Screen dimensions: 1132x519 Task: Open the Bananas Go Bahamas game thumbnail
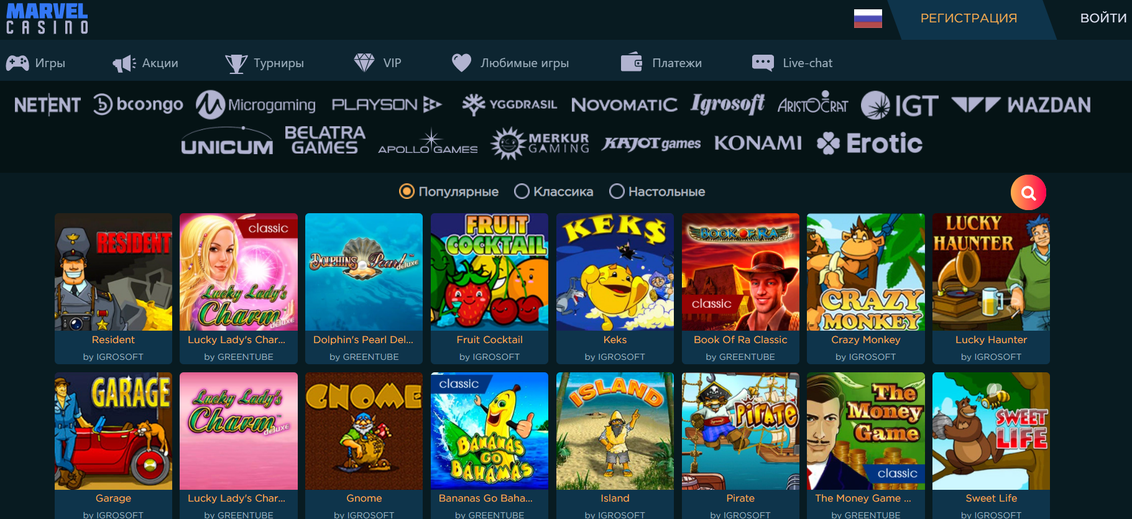click(x=489, y=431)
